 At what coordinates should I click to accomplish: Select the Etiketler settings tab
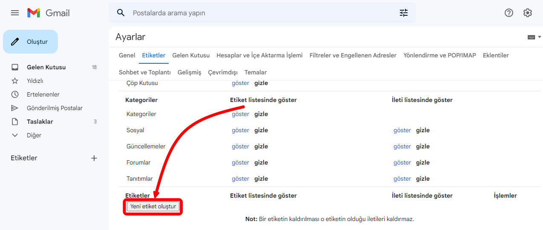coord(154,55)
